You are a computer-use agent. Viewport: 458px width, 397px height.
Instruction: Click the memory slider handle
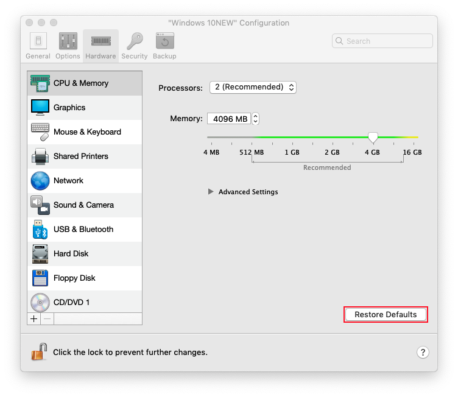pyautogui.click(x=373, y=138)
